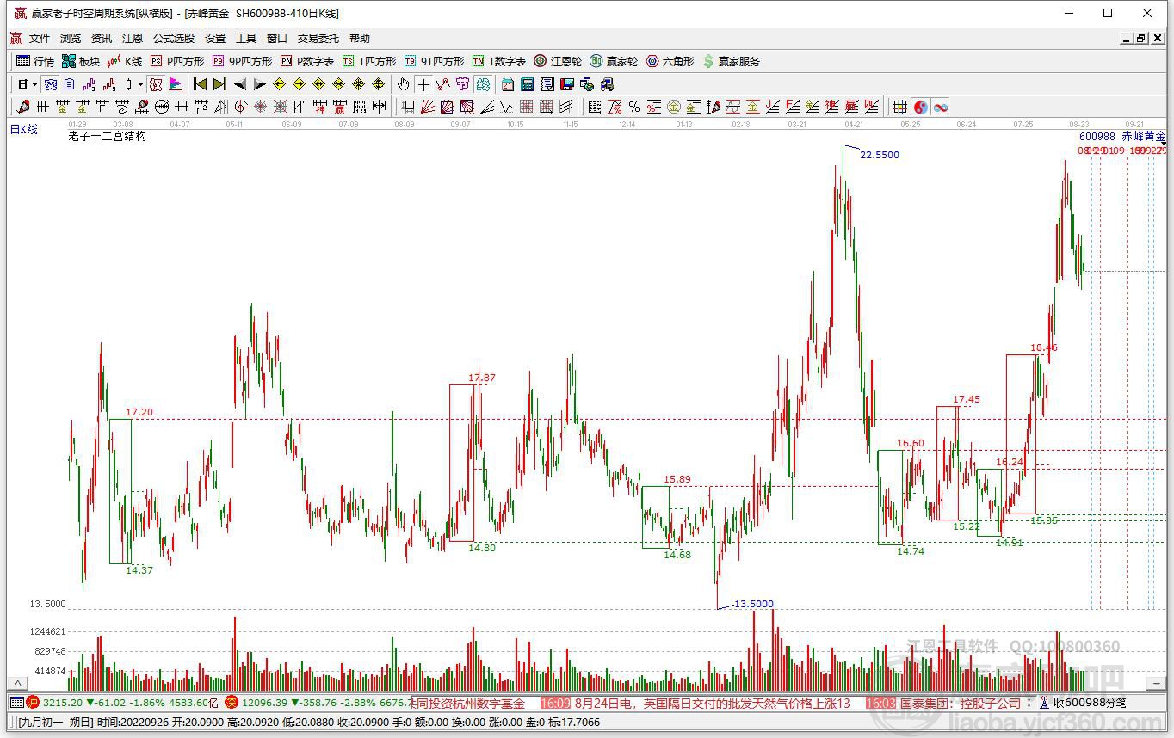The image size is (1174, 738).
Task: Click the 老子十二宫结构 indicator label
Action: point(108,136)
